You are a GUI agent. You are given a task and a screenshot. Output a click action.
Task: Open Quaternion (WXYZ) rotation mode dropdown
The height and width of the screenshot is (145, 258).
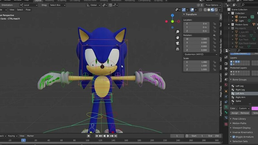[200, 54]
